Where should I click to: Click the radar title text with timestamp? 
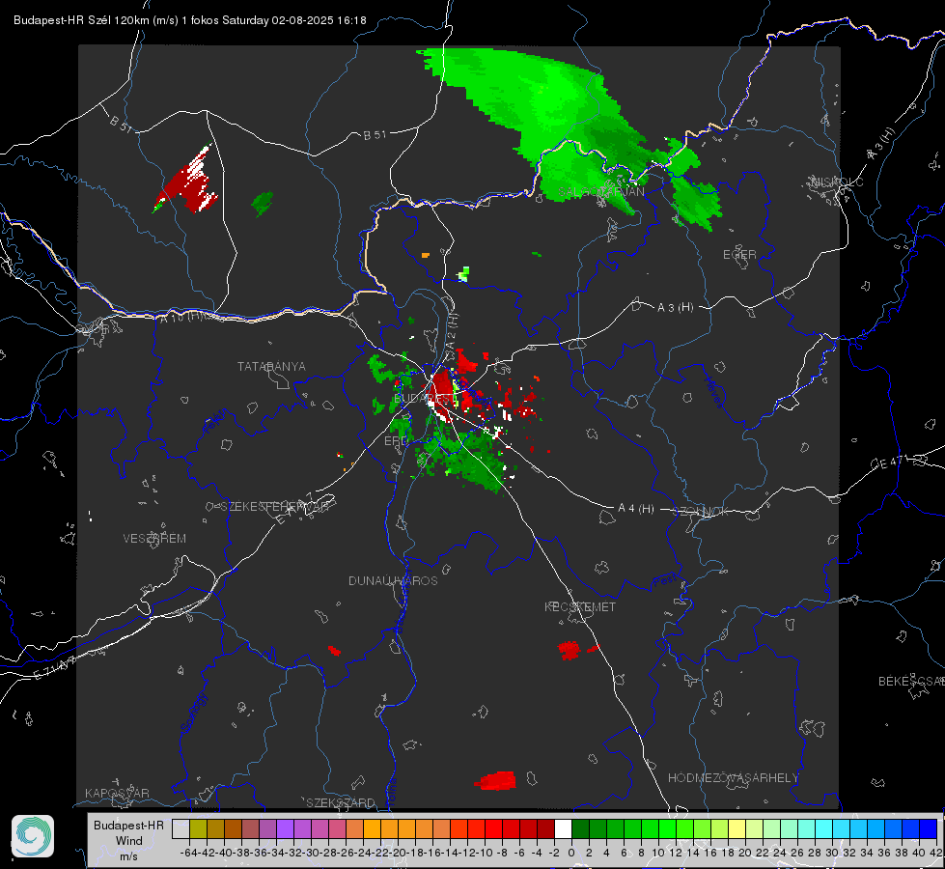tap(190, 20)
